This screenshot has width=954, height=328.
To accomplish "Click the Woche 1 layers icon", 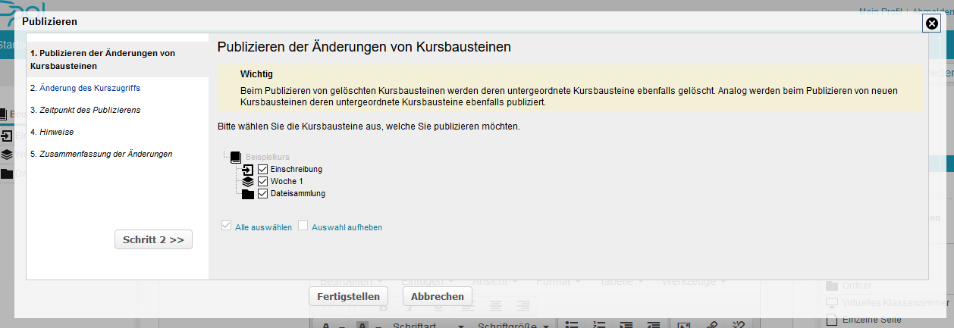I will [247, 182].
